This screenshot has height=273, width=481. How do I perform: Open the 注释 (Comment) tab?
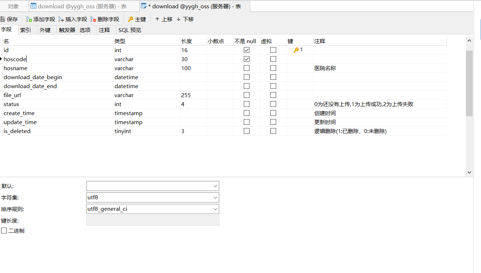[104, 30]
